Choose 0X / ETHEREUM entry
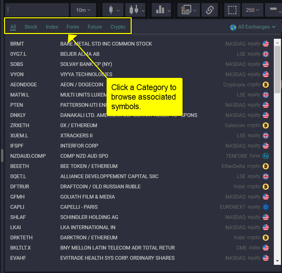Viewport: 282px width, 273px height. pos(79,125)
